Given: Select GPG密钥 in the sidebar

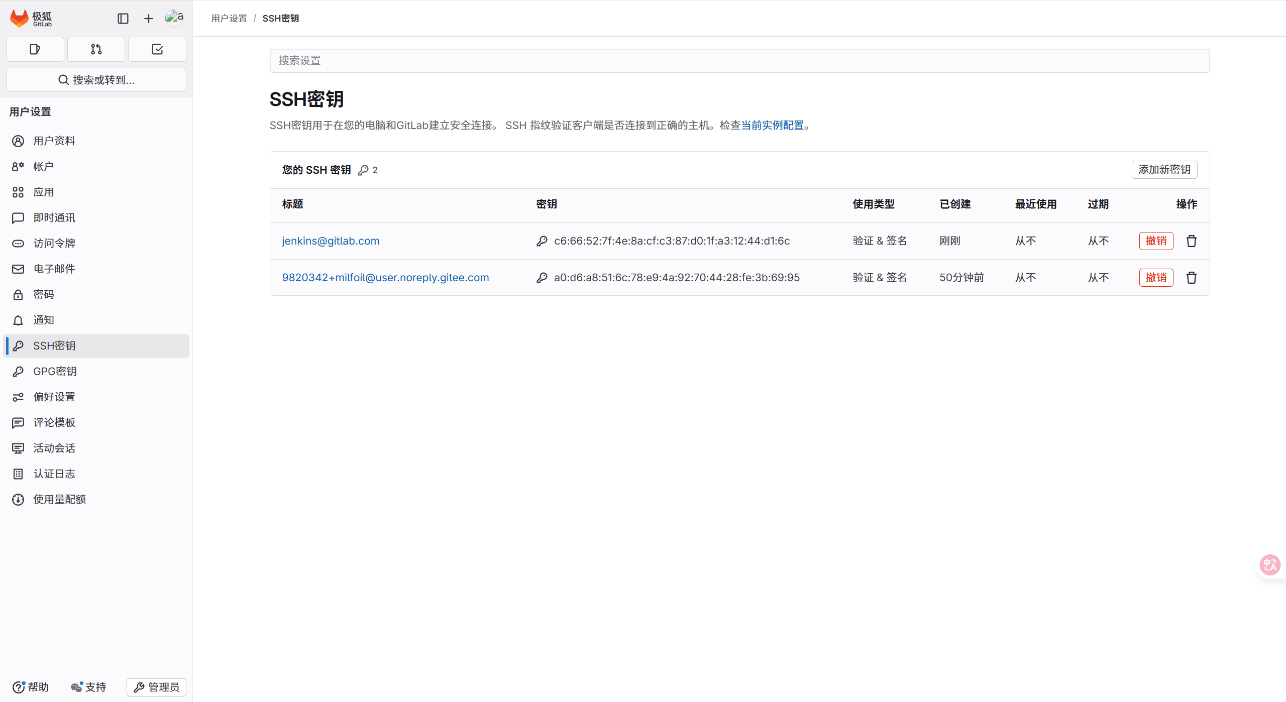Looking at the screenshot, I should click(x=55, y=372).
